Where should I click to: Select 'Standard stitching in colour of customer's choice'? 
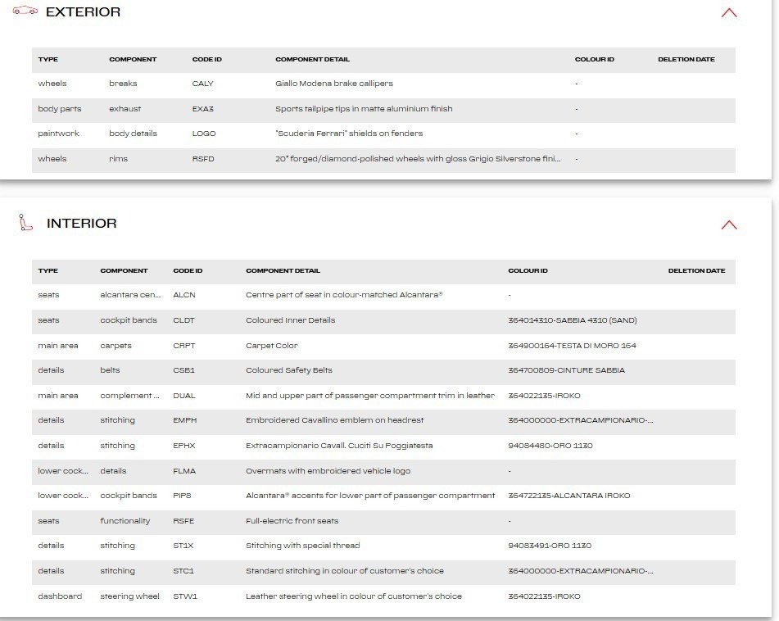click(x=345, y=571)
